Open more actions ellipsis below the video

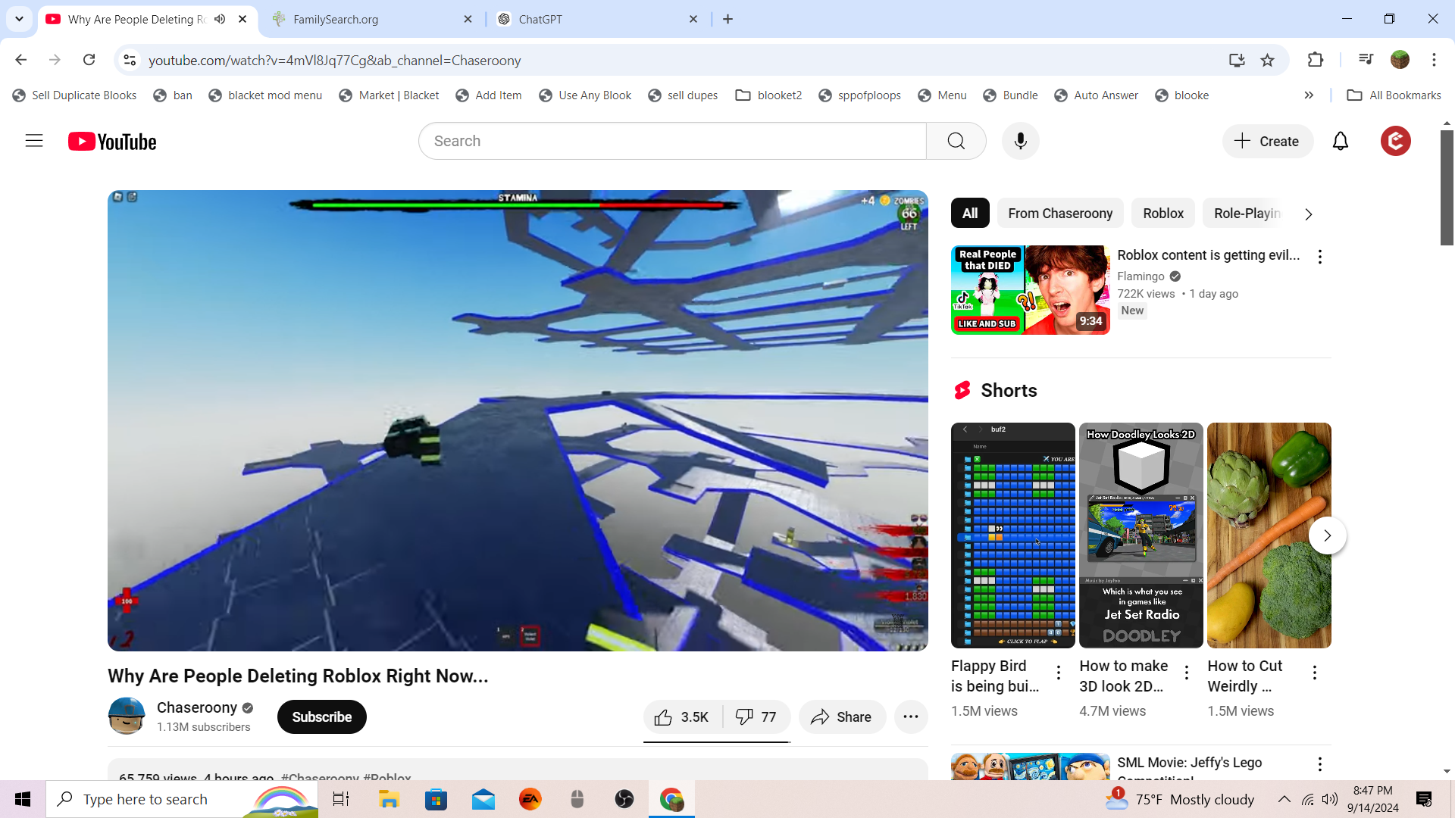pyautogui.click(x=911, y=717)
